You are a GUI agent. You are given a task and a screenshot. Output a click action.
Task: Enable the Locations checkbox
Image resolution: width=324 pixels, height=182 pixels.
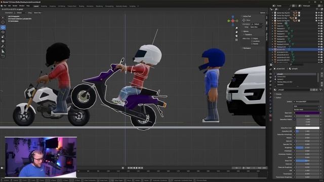(x=252, y=41)
